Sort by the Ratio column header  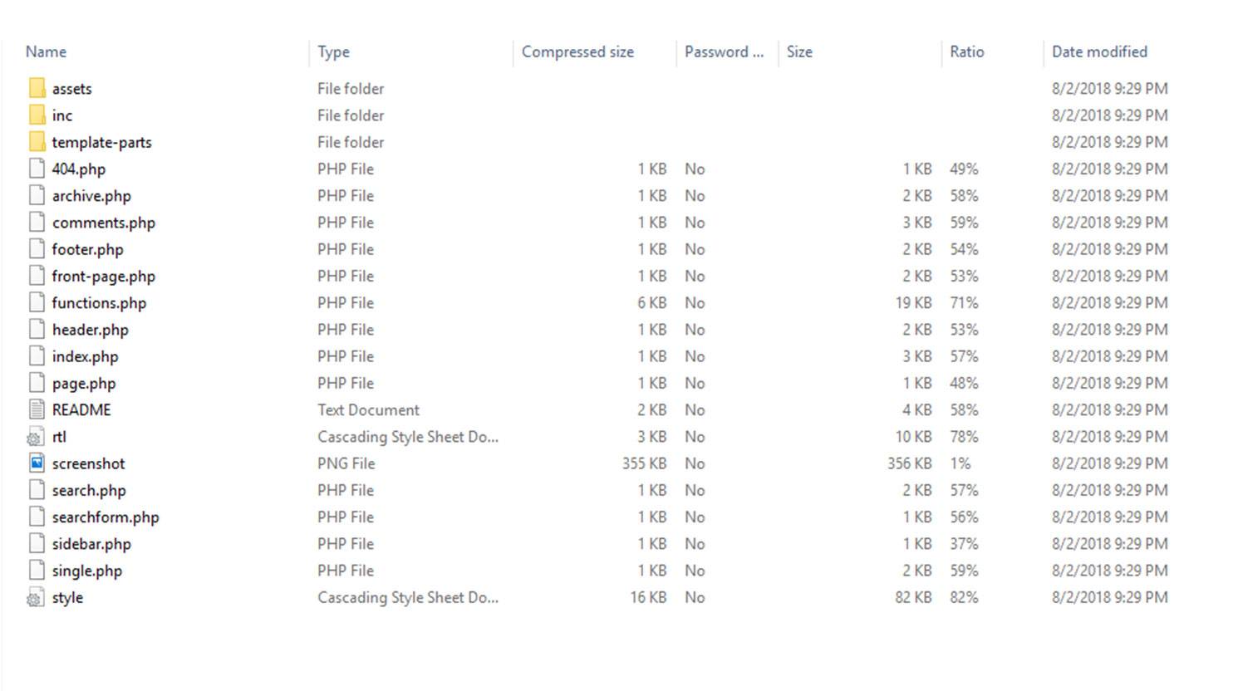pyautogui.click(x=967, y=51)
